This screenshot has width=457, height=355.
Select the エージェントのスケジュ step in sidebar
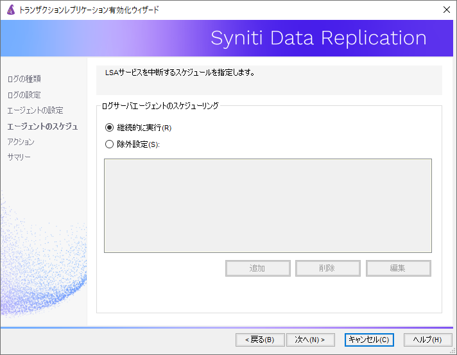[42, 126]
